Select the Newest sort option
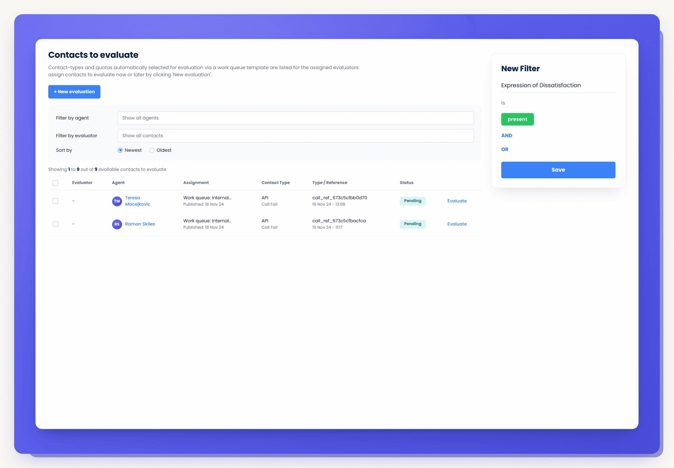This screenshot has width=674, height=468. pos(120,150)
